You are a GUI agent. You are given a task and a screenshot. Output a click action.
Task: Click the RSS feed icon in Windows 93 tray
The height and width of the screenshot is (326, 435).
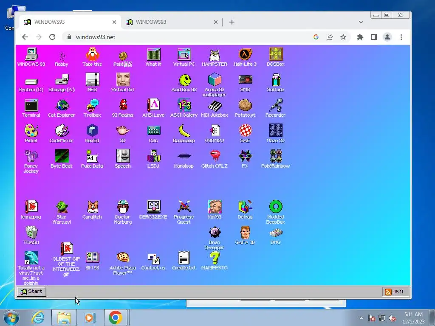click(x=388, y=292)
